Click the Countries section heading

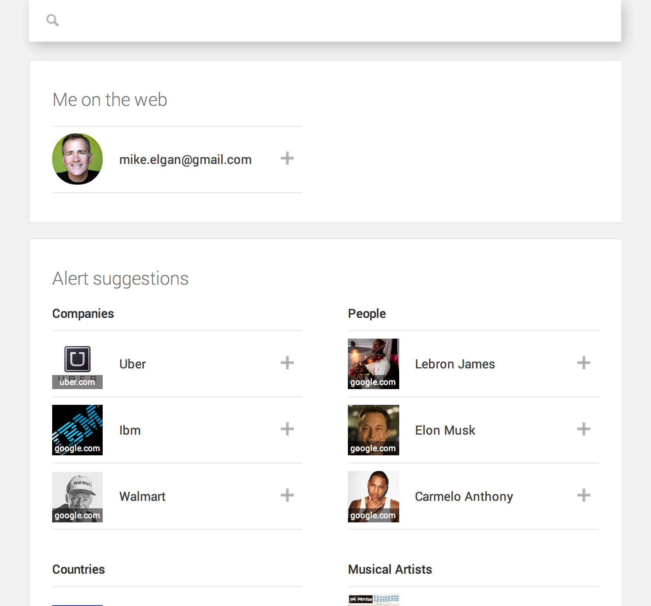(x=79, y=569)
